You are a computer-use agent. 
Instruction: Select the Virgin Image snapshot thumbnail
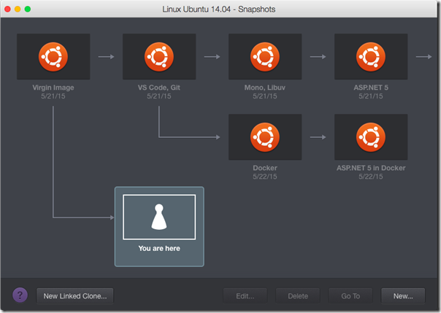pyautogui.click(x=53, y=56)
